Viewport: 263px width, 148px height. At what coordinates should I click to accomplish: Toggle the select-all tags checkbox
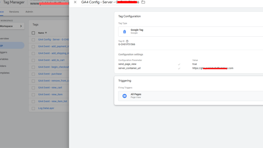[x=33, y=33]
